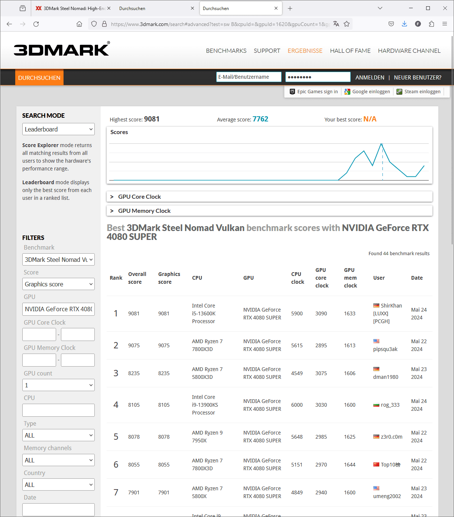Expand the GPU Memory Clock section
This screenshot has height=517, width=454.
(x=269, y=211)
